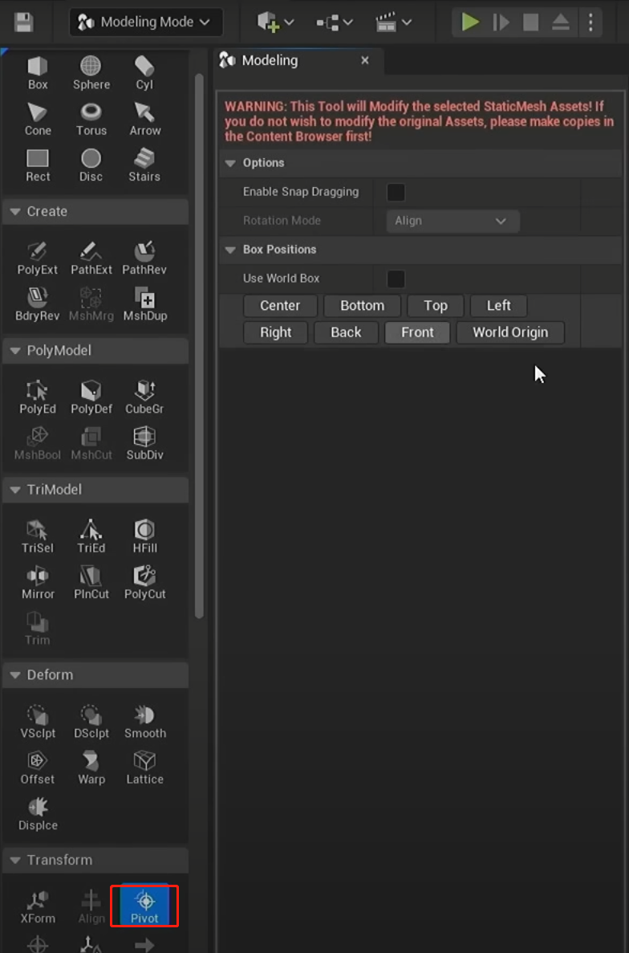The height and width of the screenshot is (953, 629).
Task: Open the PolyDef tool
Action: [91, 397]
